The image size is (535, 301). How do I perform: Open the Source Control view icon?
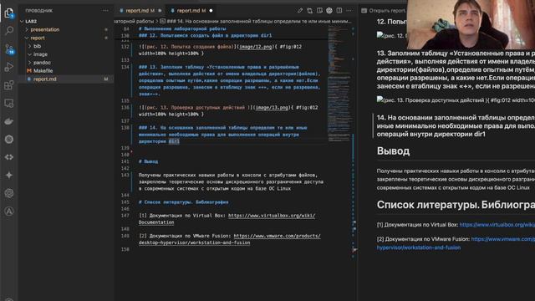(9, 49)
